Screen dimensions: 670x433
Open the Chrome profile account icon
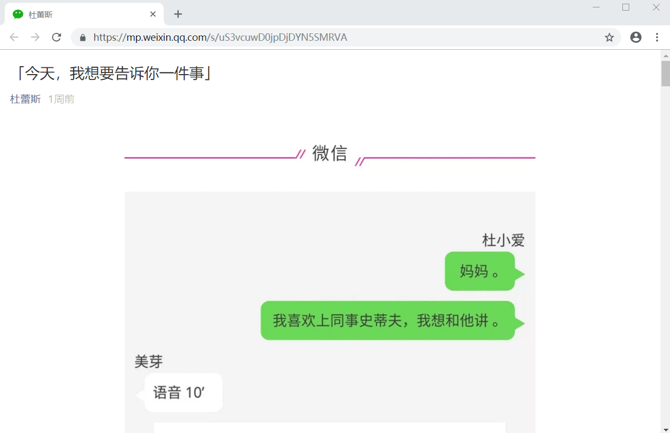click(x=636, y=37)
